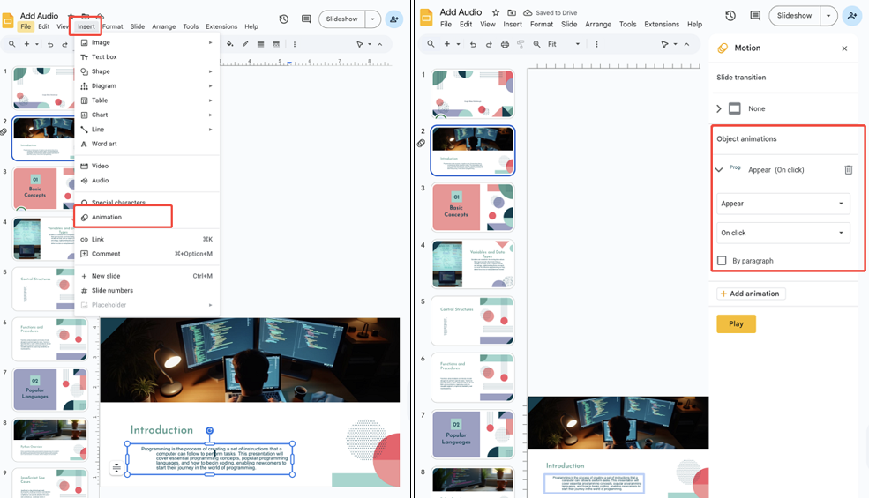Choose Word art from Insert menu
Screen dimensions: 869x498
pyautogui.click(x=146, y=144)
